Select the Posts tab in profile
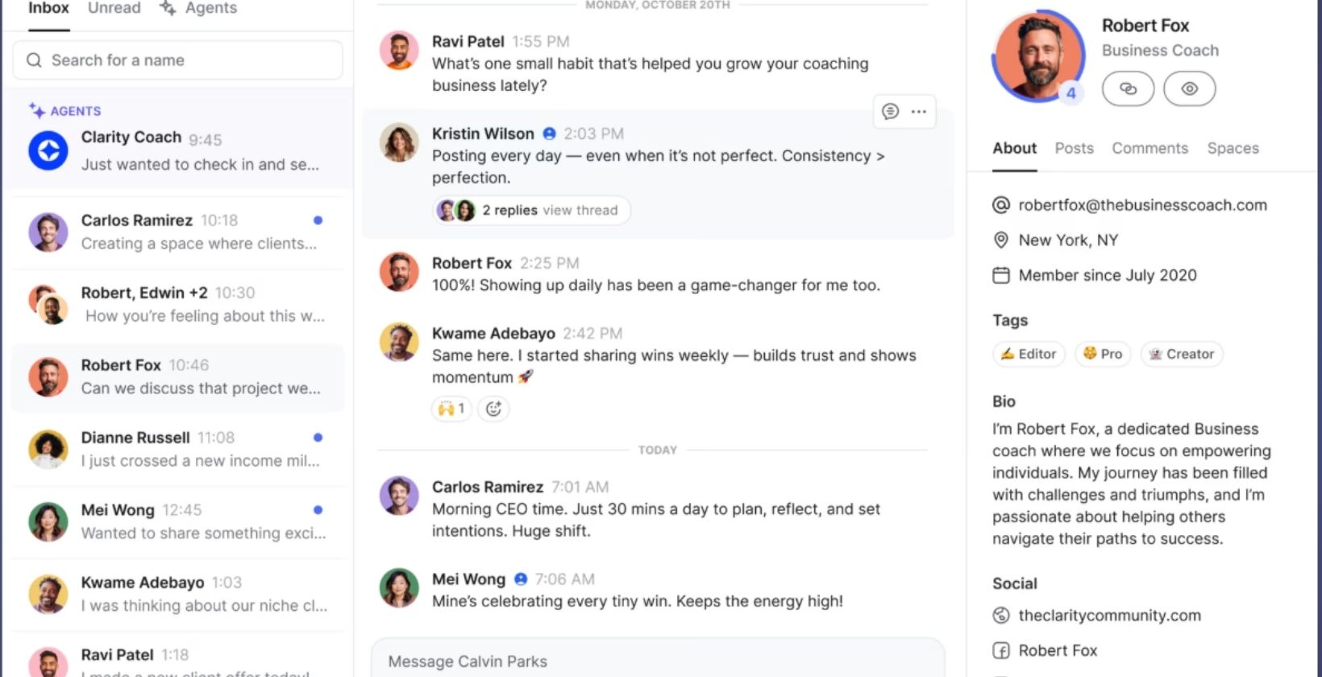 [1074, 148]
